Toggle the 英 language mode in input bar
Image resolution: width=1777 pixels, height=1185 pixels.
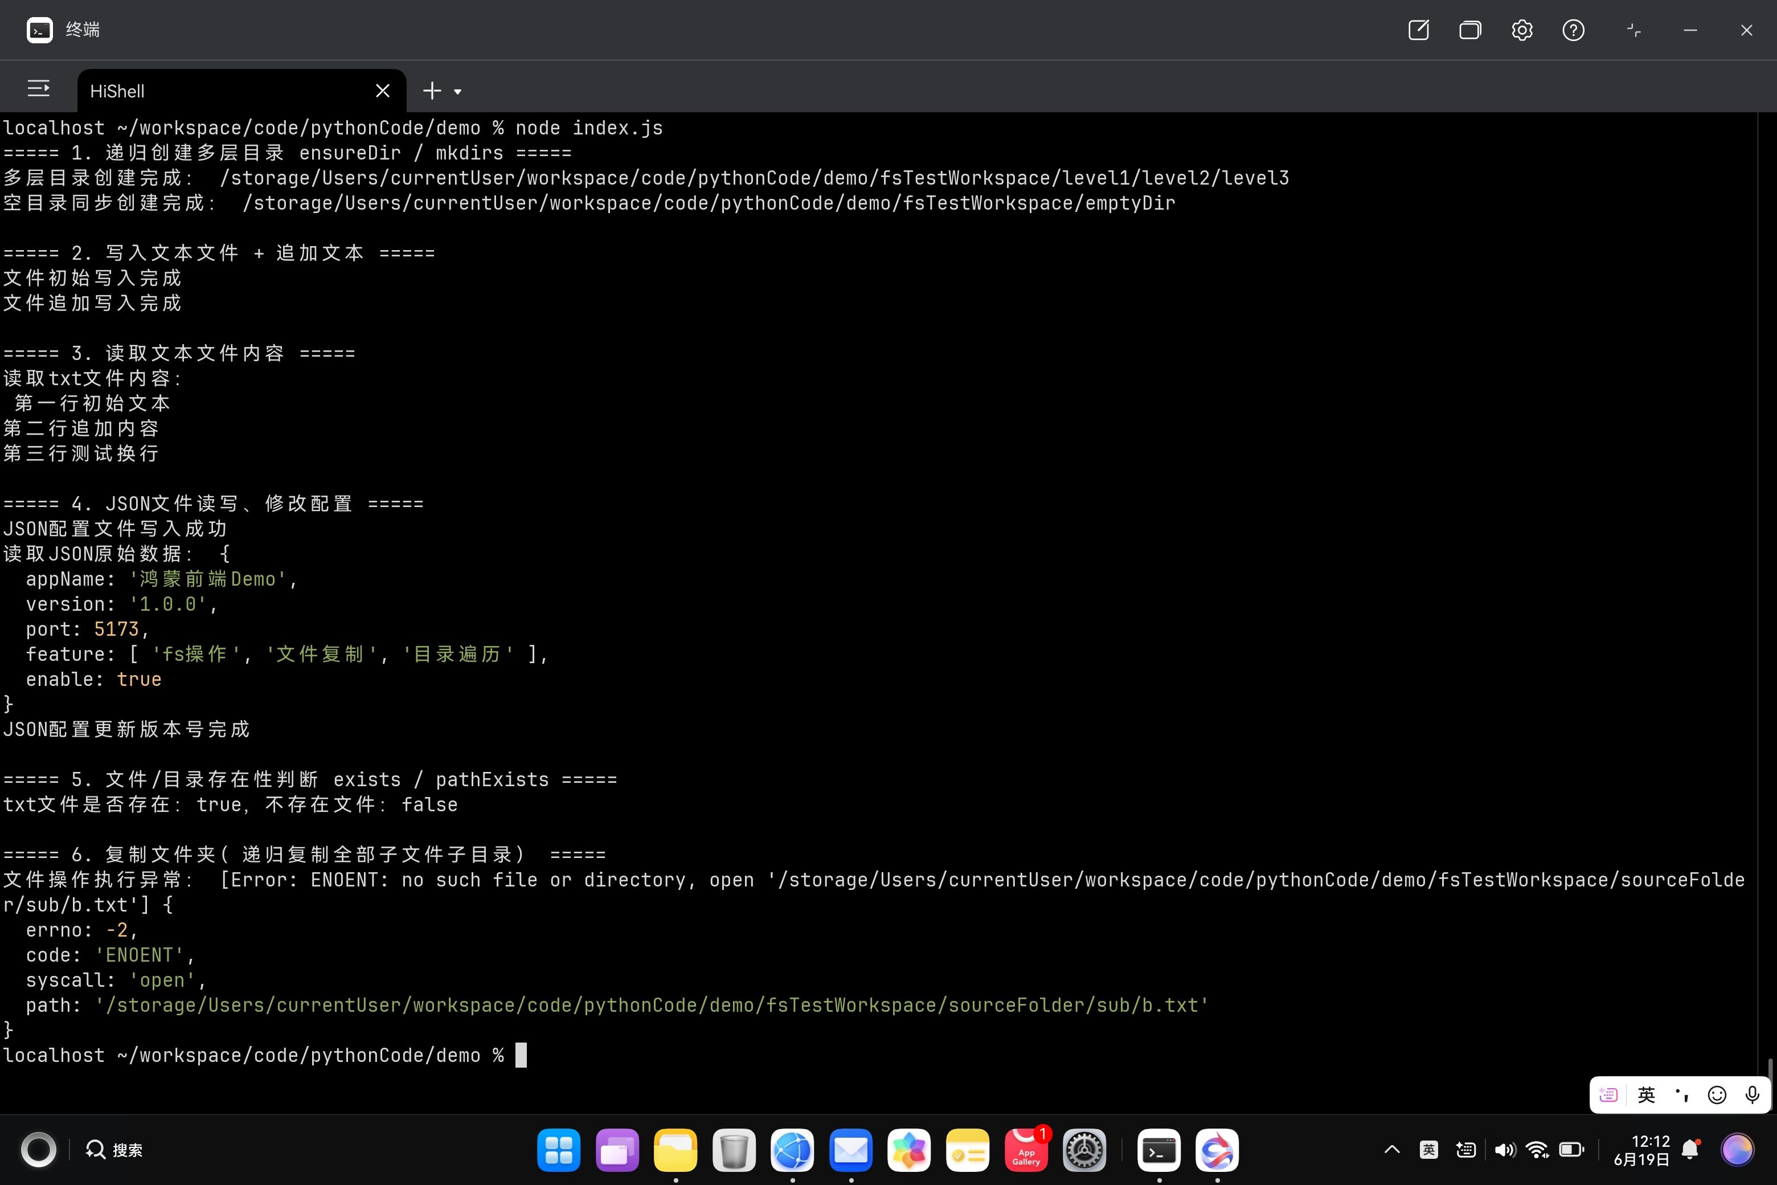pos(1647,1094)
